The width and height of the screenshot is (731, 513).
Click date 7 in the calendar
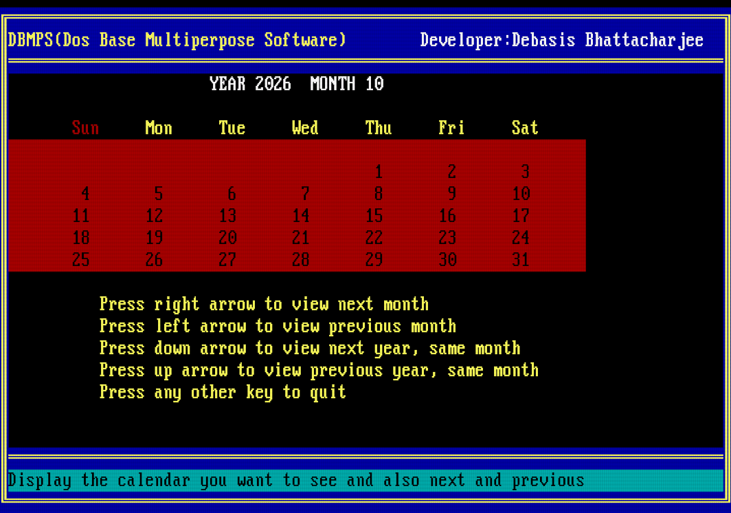[305, 194]
